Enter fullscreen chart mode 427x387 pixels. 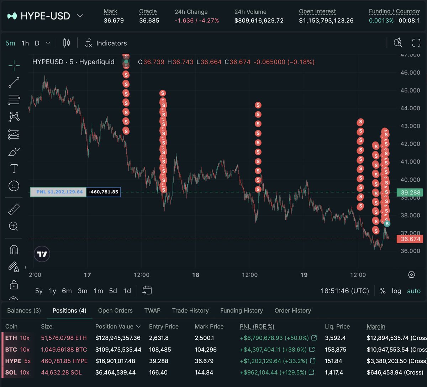(x=416, y=43)
